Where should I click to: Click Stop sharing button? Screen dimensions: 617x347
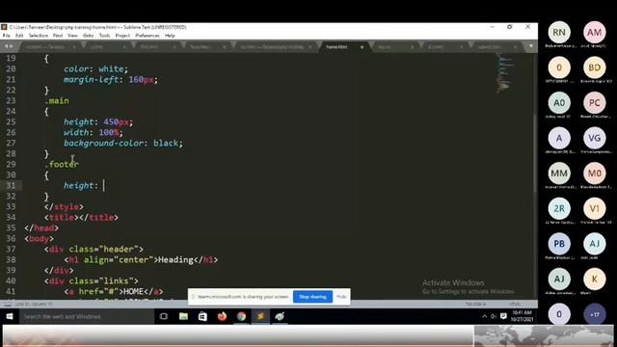click(312, 297)
